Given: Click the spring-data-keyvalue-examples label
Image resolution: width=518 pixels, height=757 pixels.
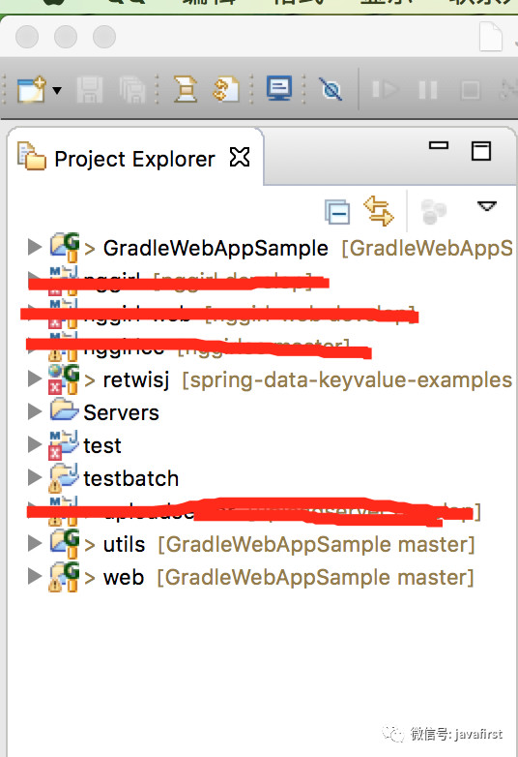Looking at the screenshot, I should click(347, 380).
